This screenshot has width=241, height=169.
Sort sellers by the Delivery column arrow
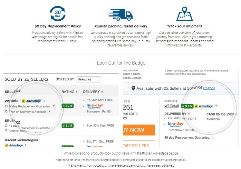(102, 92)
